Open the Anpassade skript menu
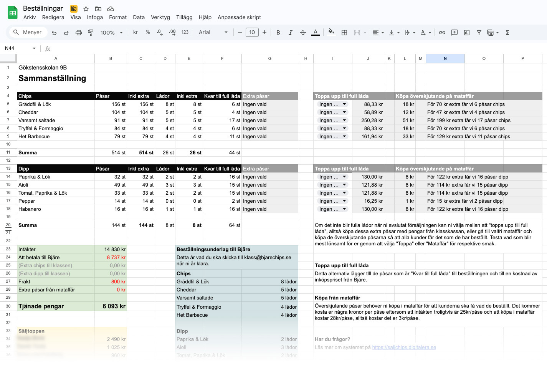This screenshot has width=547, height=374. point(239,17)
